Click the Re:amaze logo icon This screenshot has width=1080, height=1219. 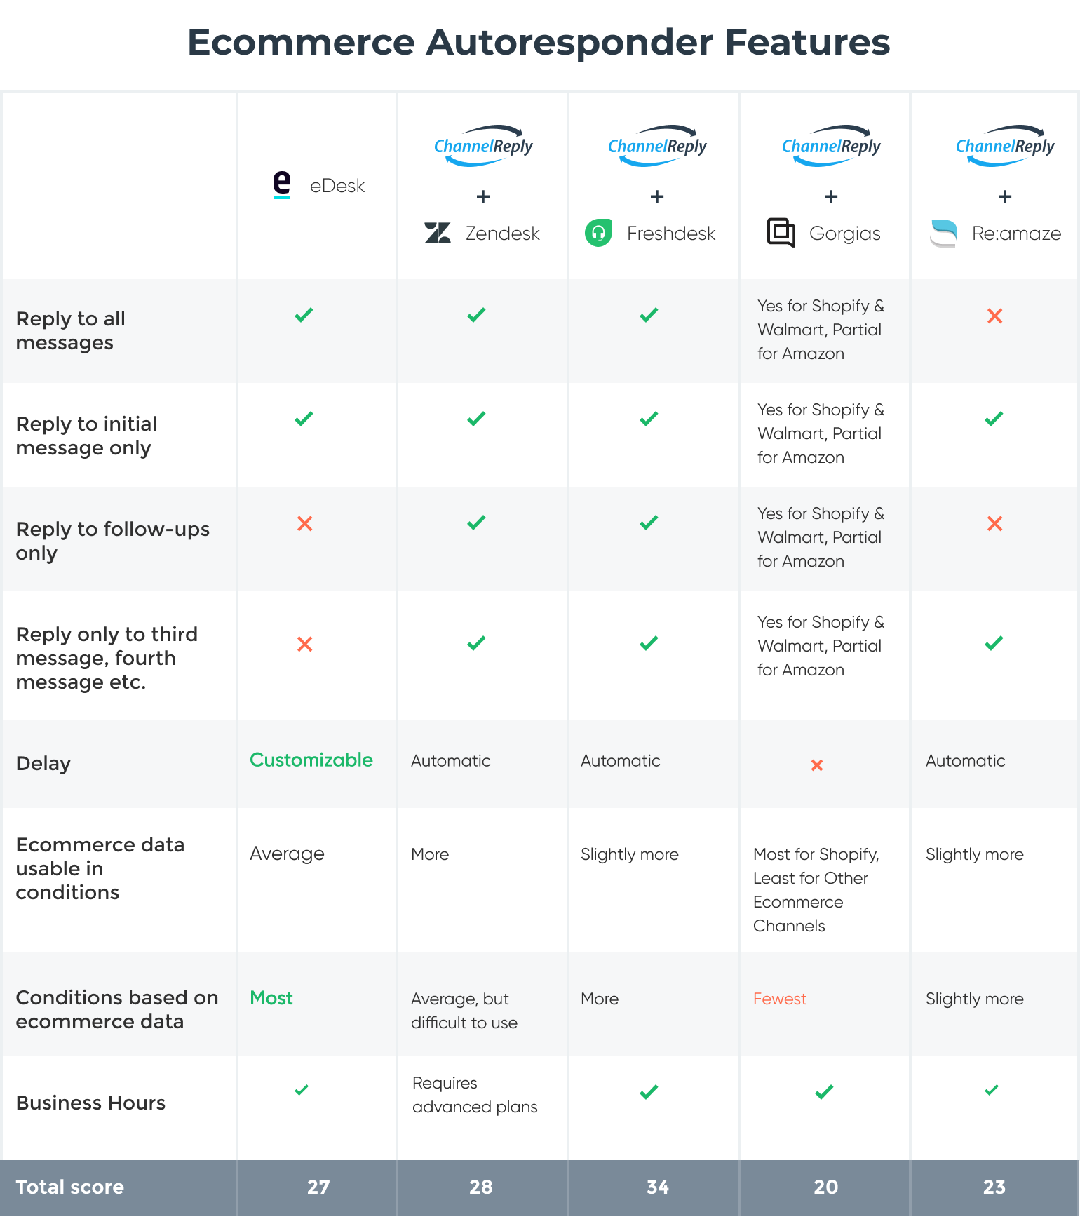click(x=944, y=234)
